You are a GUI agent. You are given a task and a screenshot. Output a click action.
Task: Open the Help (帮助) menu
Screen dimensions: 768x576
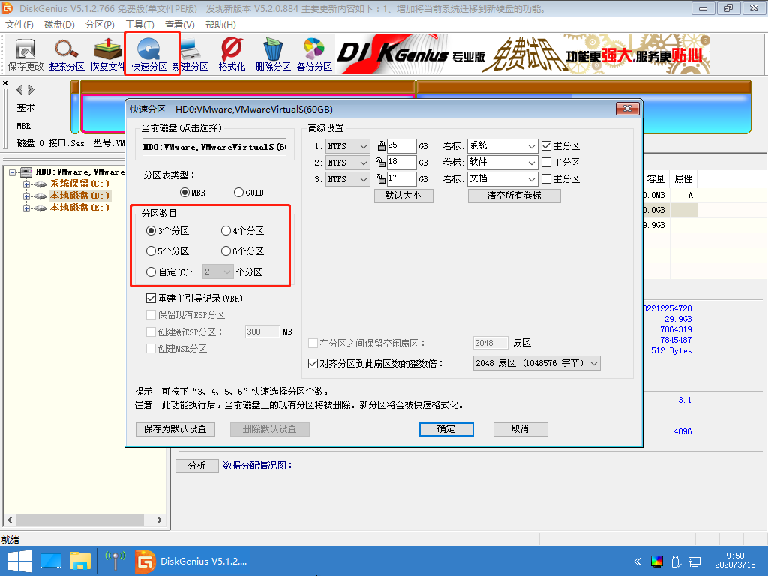click(x=220, y=25)
